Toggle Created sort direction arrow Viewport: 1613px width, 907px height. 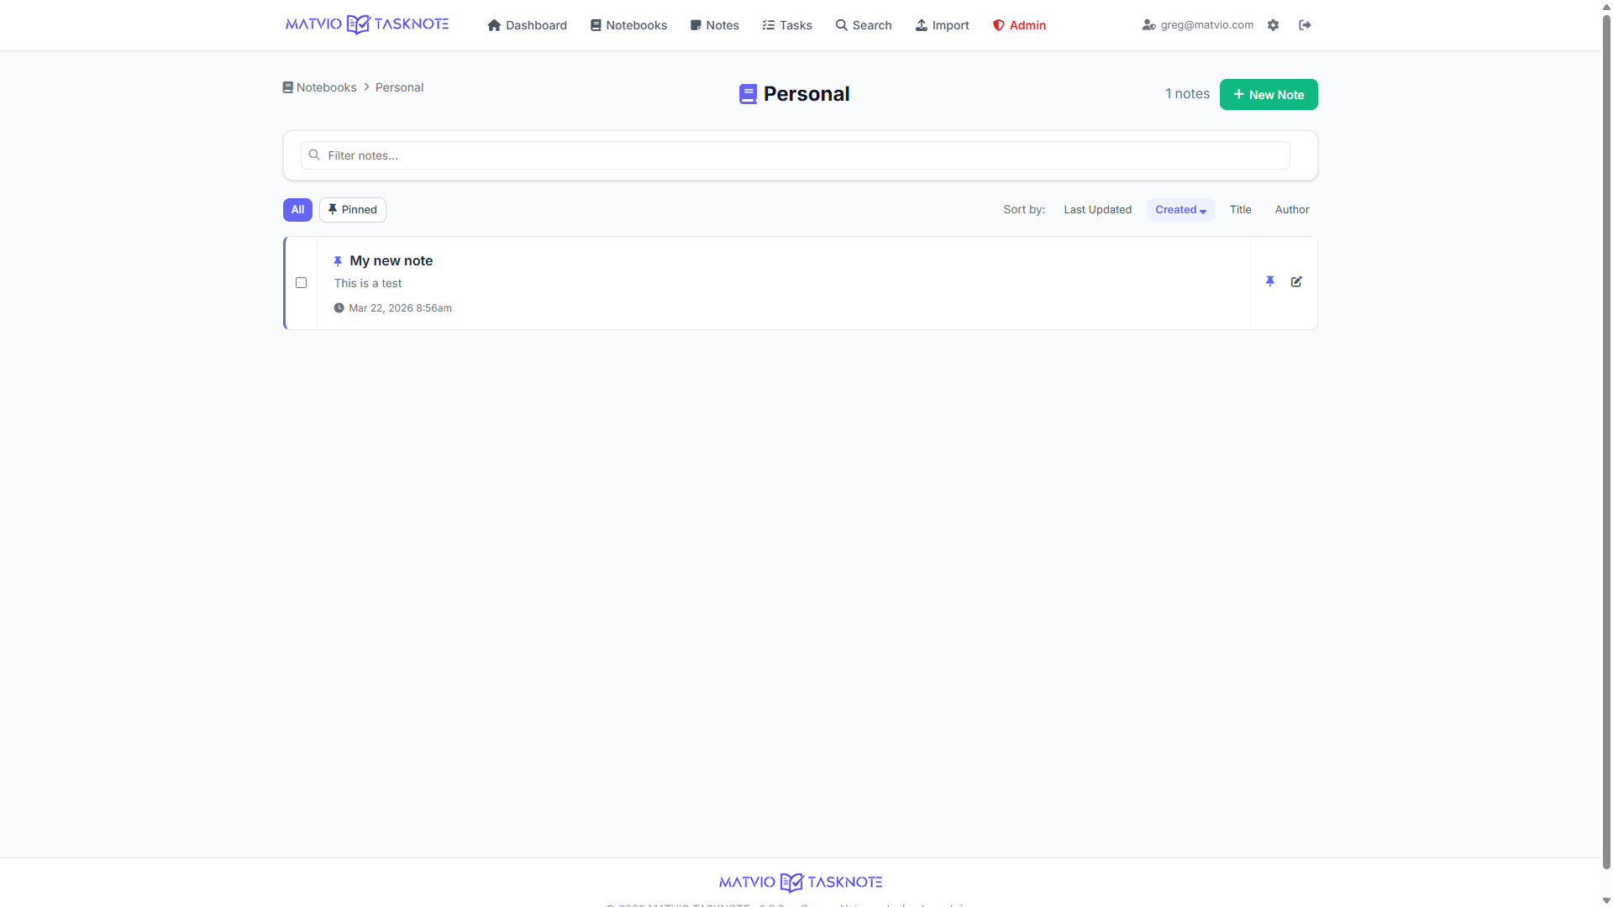click(x=1203, y=212)
